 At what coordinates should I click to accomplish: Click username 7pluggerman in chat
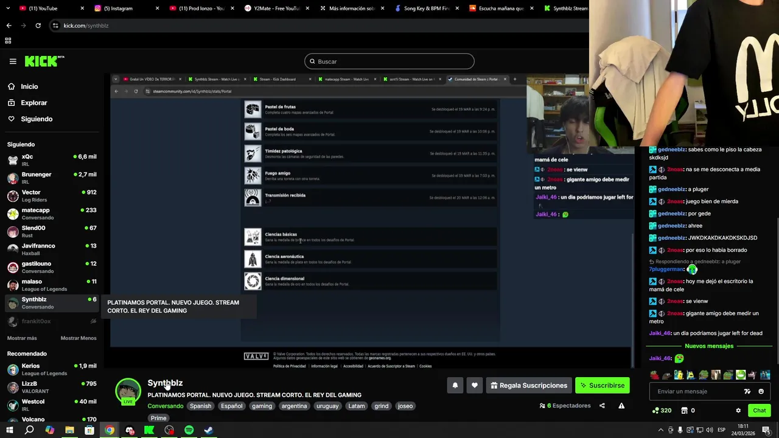666,269
